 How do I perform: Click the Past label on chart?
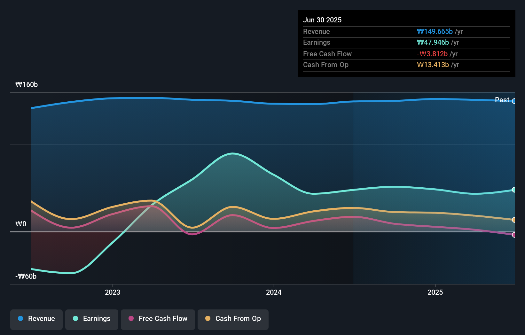click(502, 100)
